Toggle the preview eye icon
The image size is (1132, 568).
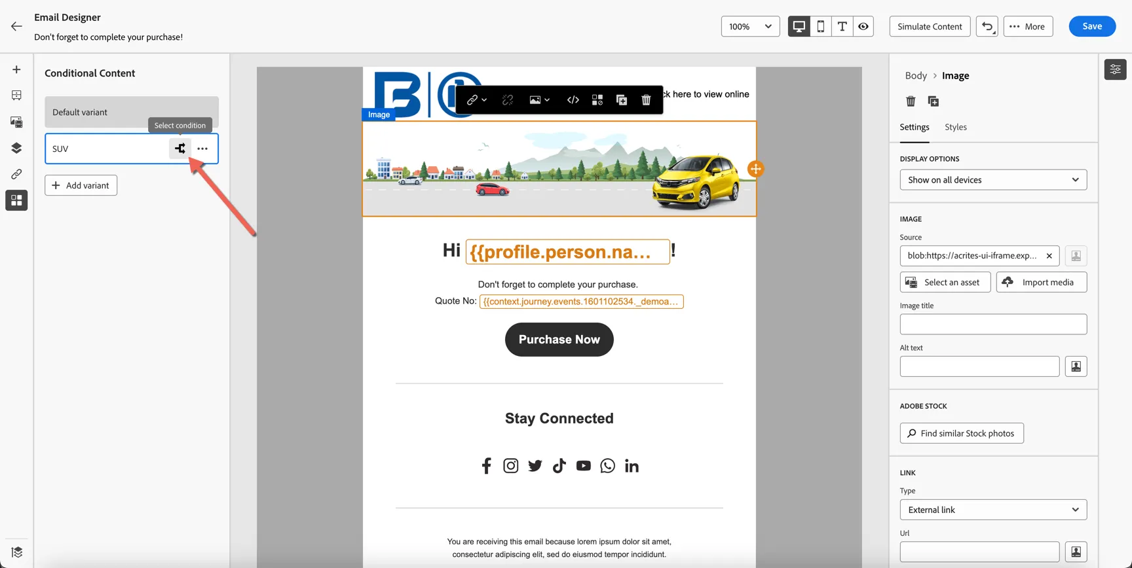point(863,26)
